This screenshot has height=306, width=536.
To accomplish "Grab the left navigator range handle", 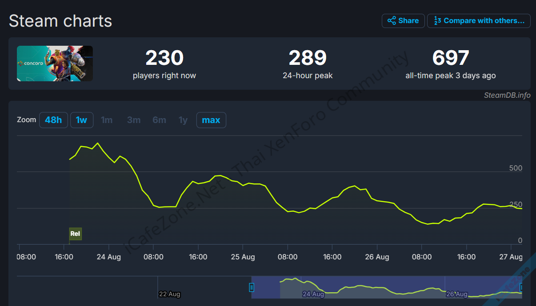I will (x=252, y=287).
